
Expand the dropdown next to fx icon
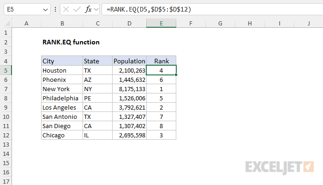coord(96,9)
